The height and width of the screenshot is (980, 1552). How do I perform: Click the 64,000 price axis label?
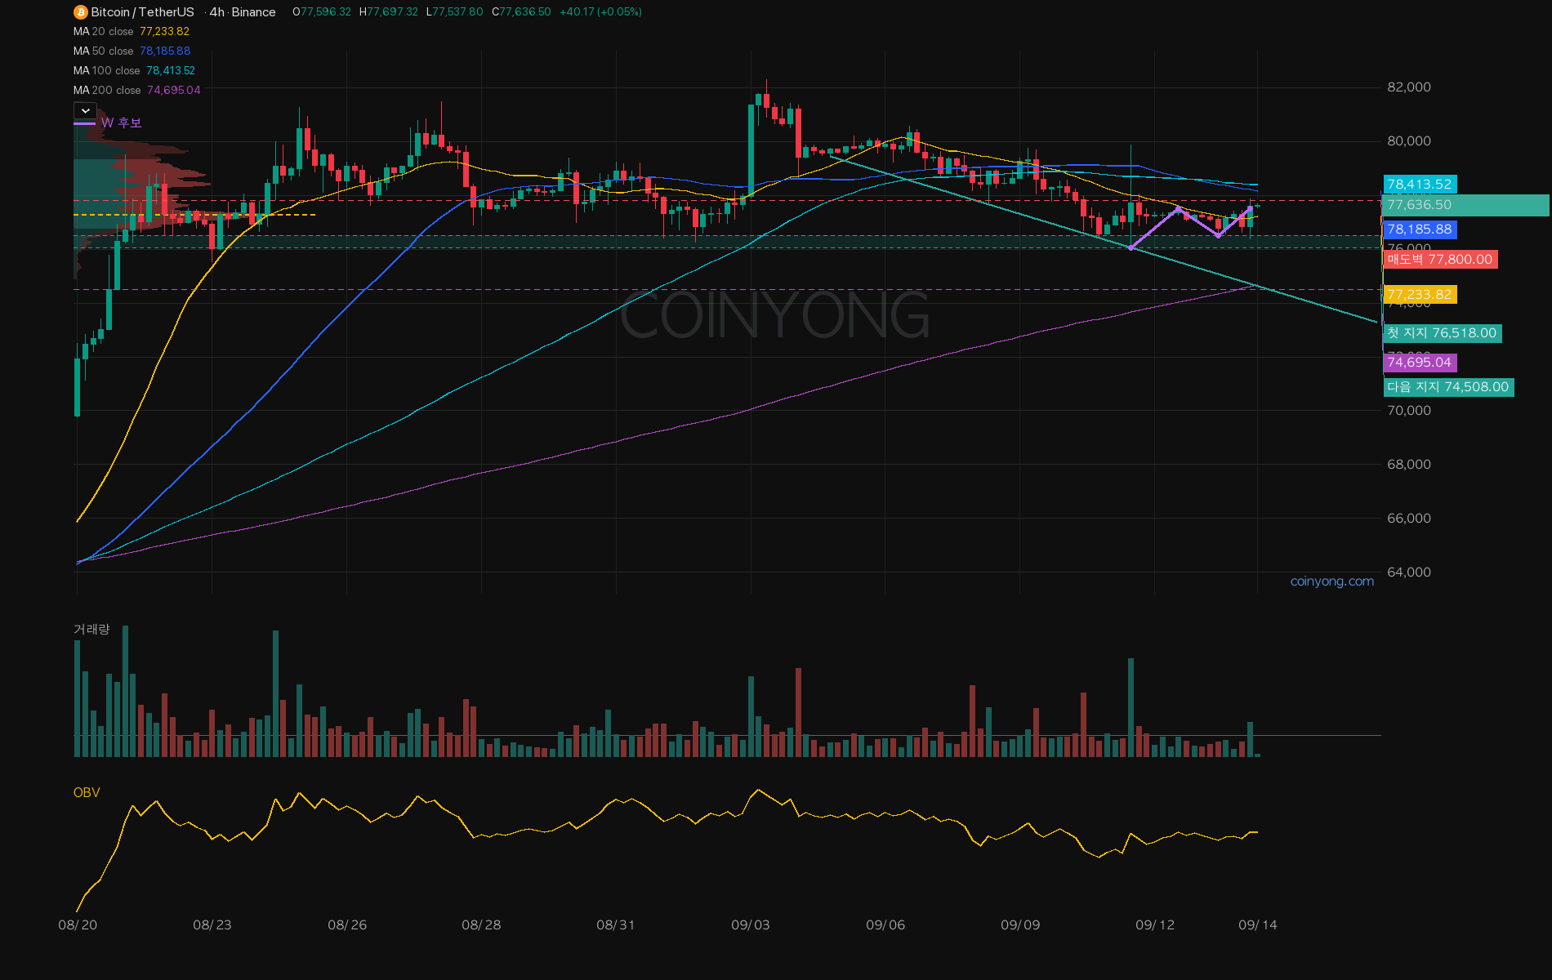pos(1409,572)
